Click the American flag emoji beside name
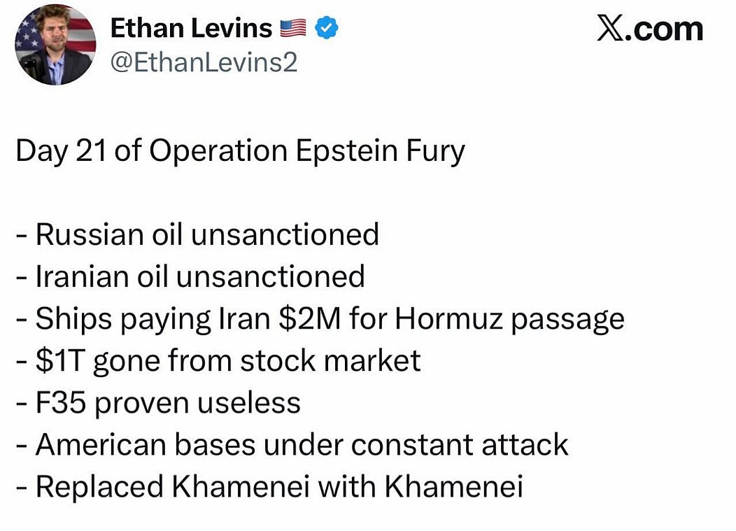Screen dimensions: 736x531 pyautogui.click(x=293, y=29)
